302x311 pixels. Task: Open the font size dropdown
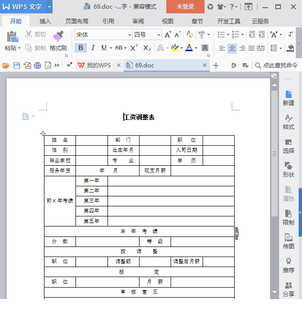(159, 35)
